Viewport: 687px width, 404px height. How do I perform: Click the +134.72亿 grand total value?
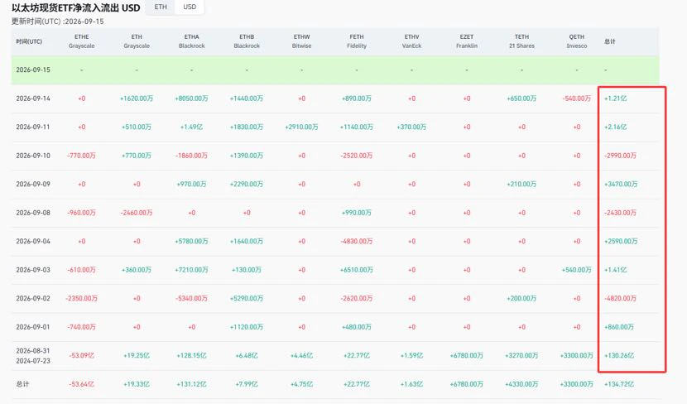tap(618, 384)
